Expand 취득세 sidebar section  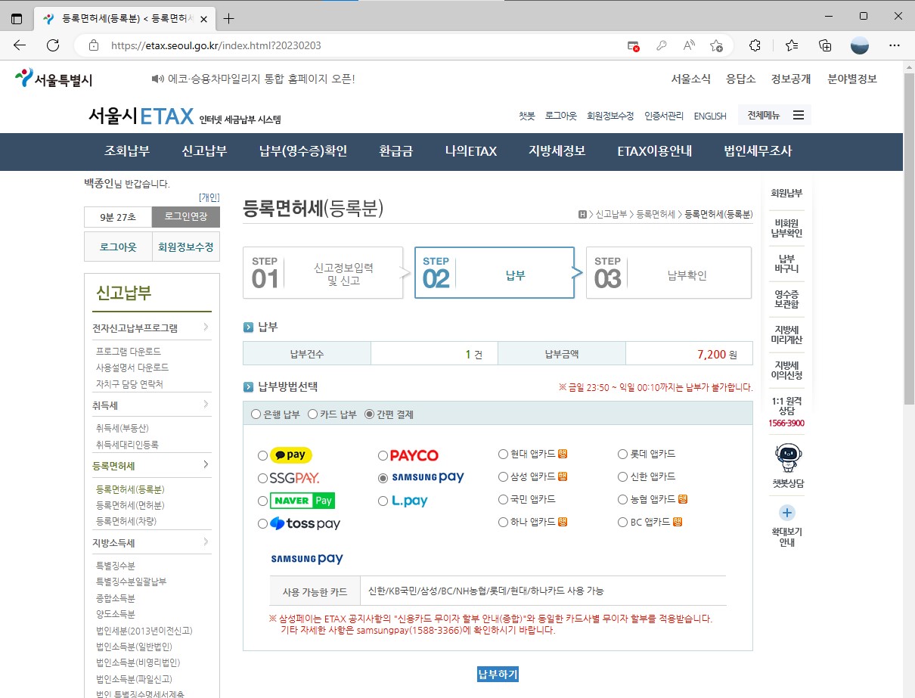click(x=151, y=405)
